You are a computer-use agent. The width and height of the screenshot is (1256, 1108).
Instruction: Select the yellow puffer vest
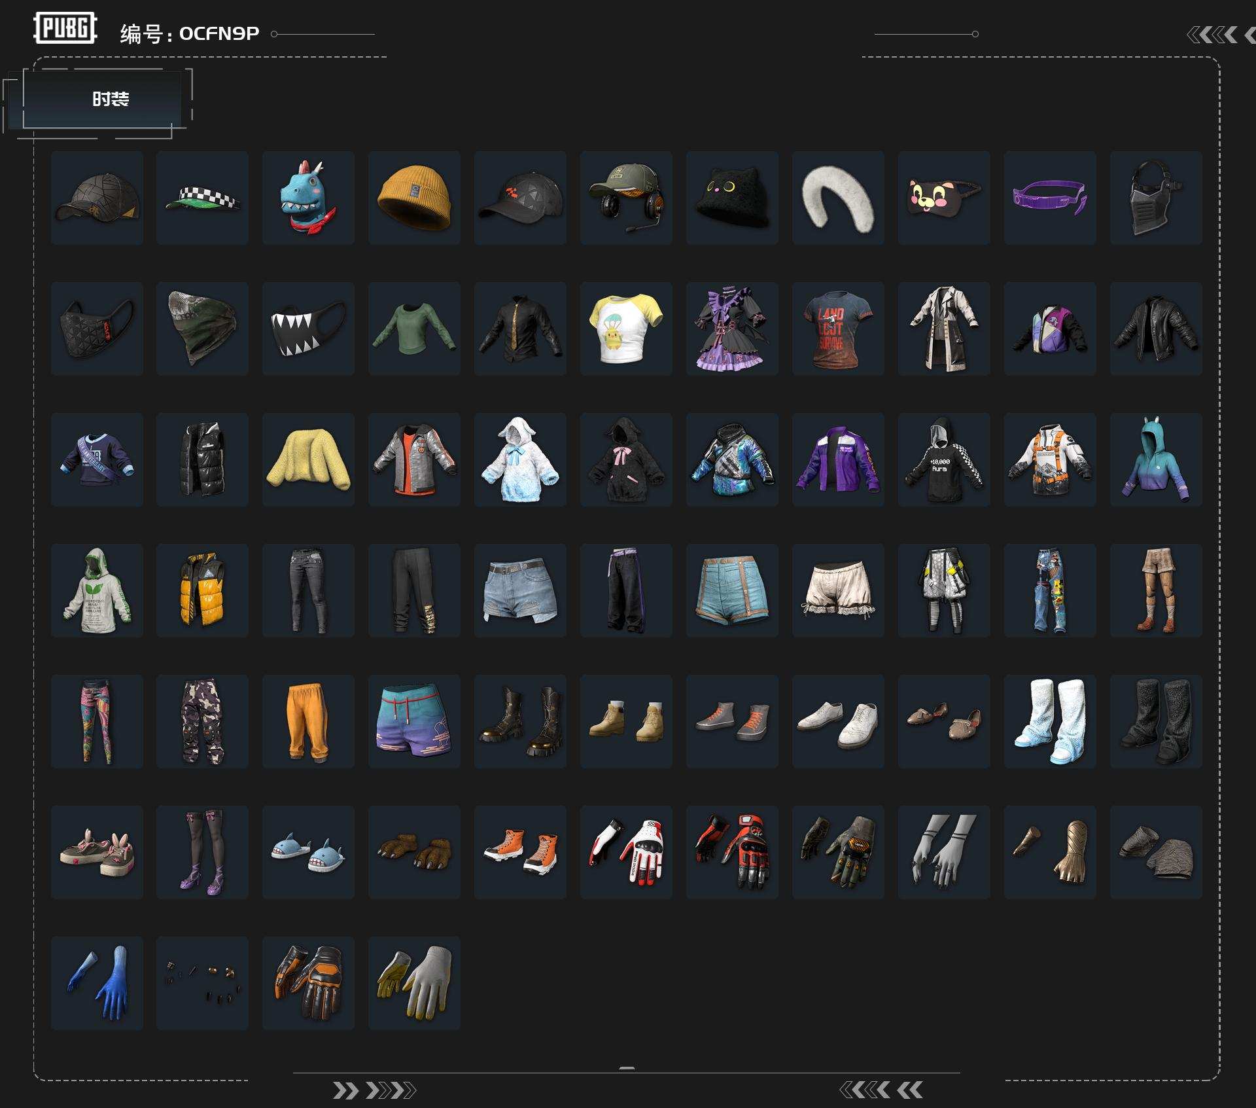202,590
